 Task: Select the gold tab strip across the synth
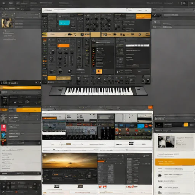pyautogui.click(x=96, y=35)
